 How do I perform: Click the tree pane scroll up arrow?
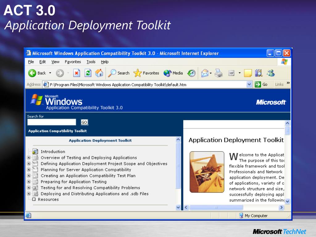[x=178, y=139]
